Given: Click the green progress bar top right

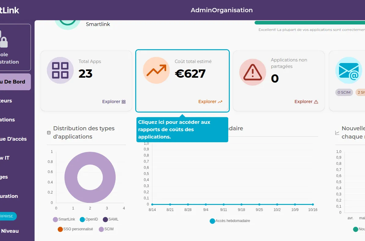Looking at the screenshot, I should pyautogui.click(x=309, y=23).
